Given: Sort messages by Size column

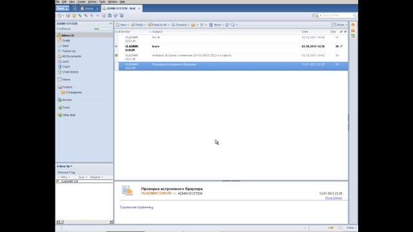Looking at the screenshot, I should click(333, 32).
